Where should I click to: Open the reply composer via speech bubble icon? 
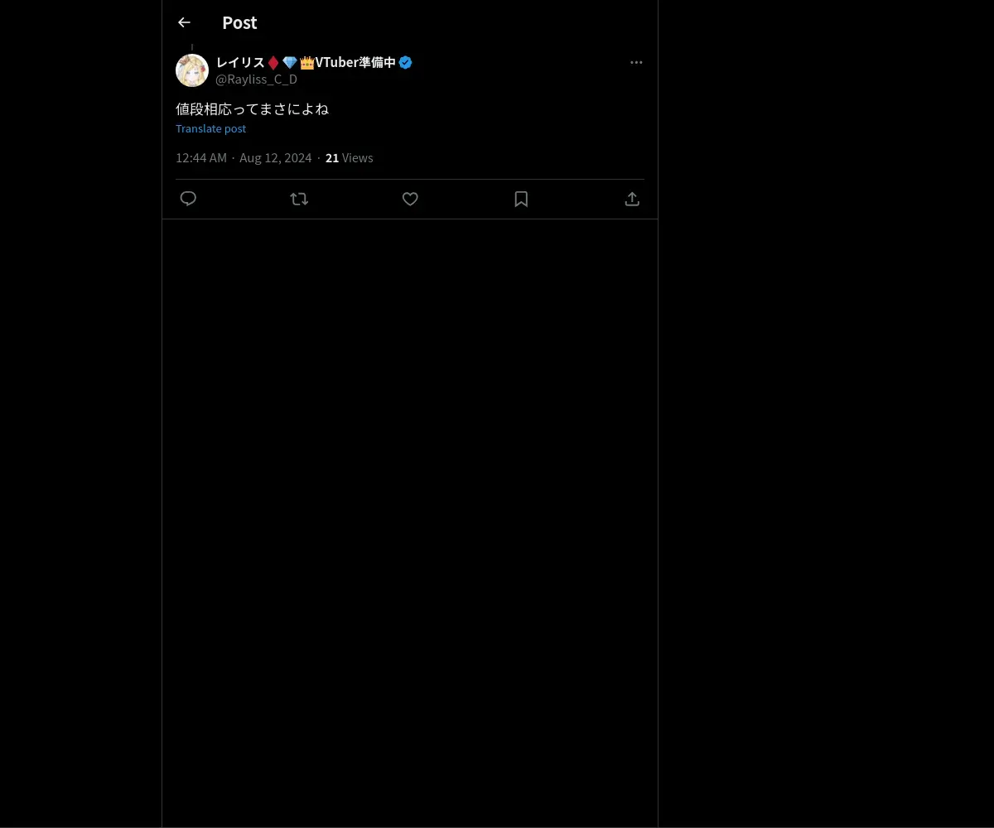tap(188, 199)
